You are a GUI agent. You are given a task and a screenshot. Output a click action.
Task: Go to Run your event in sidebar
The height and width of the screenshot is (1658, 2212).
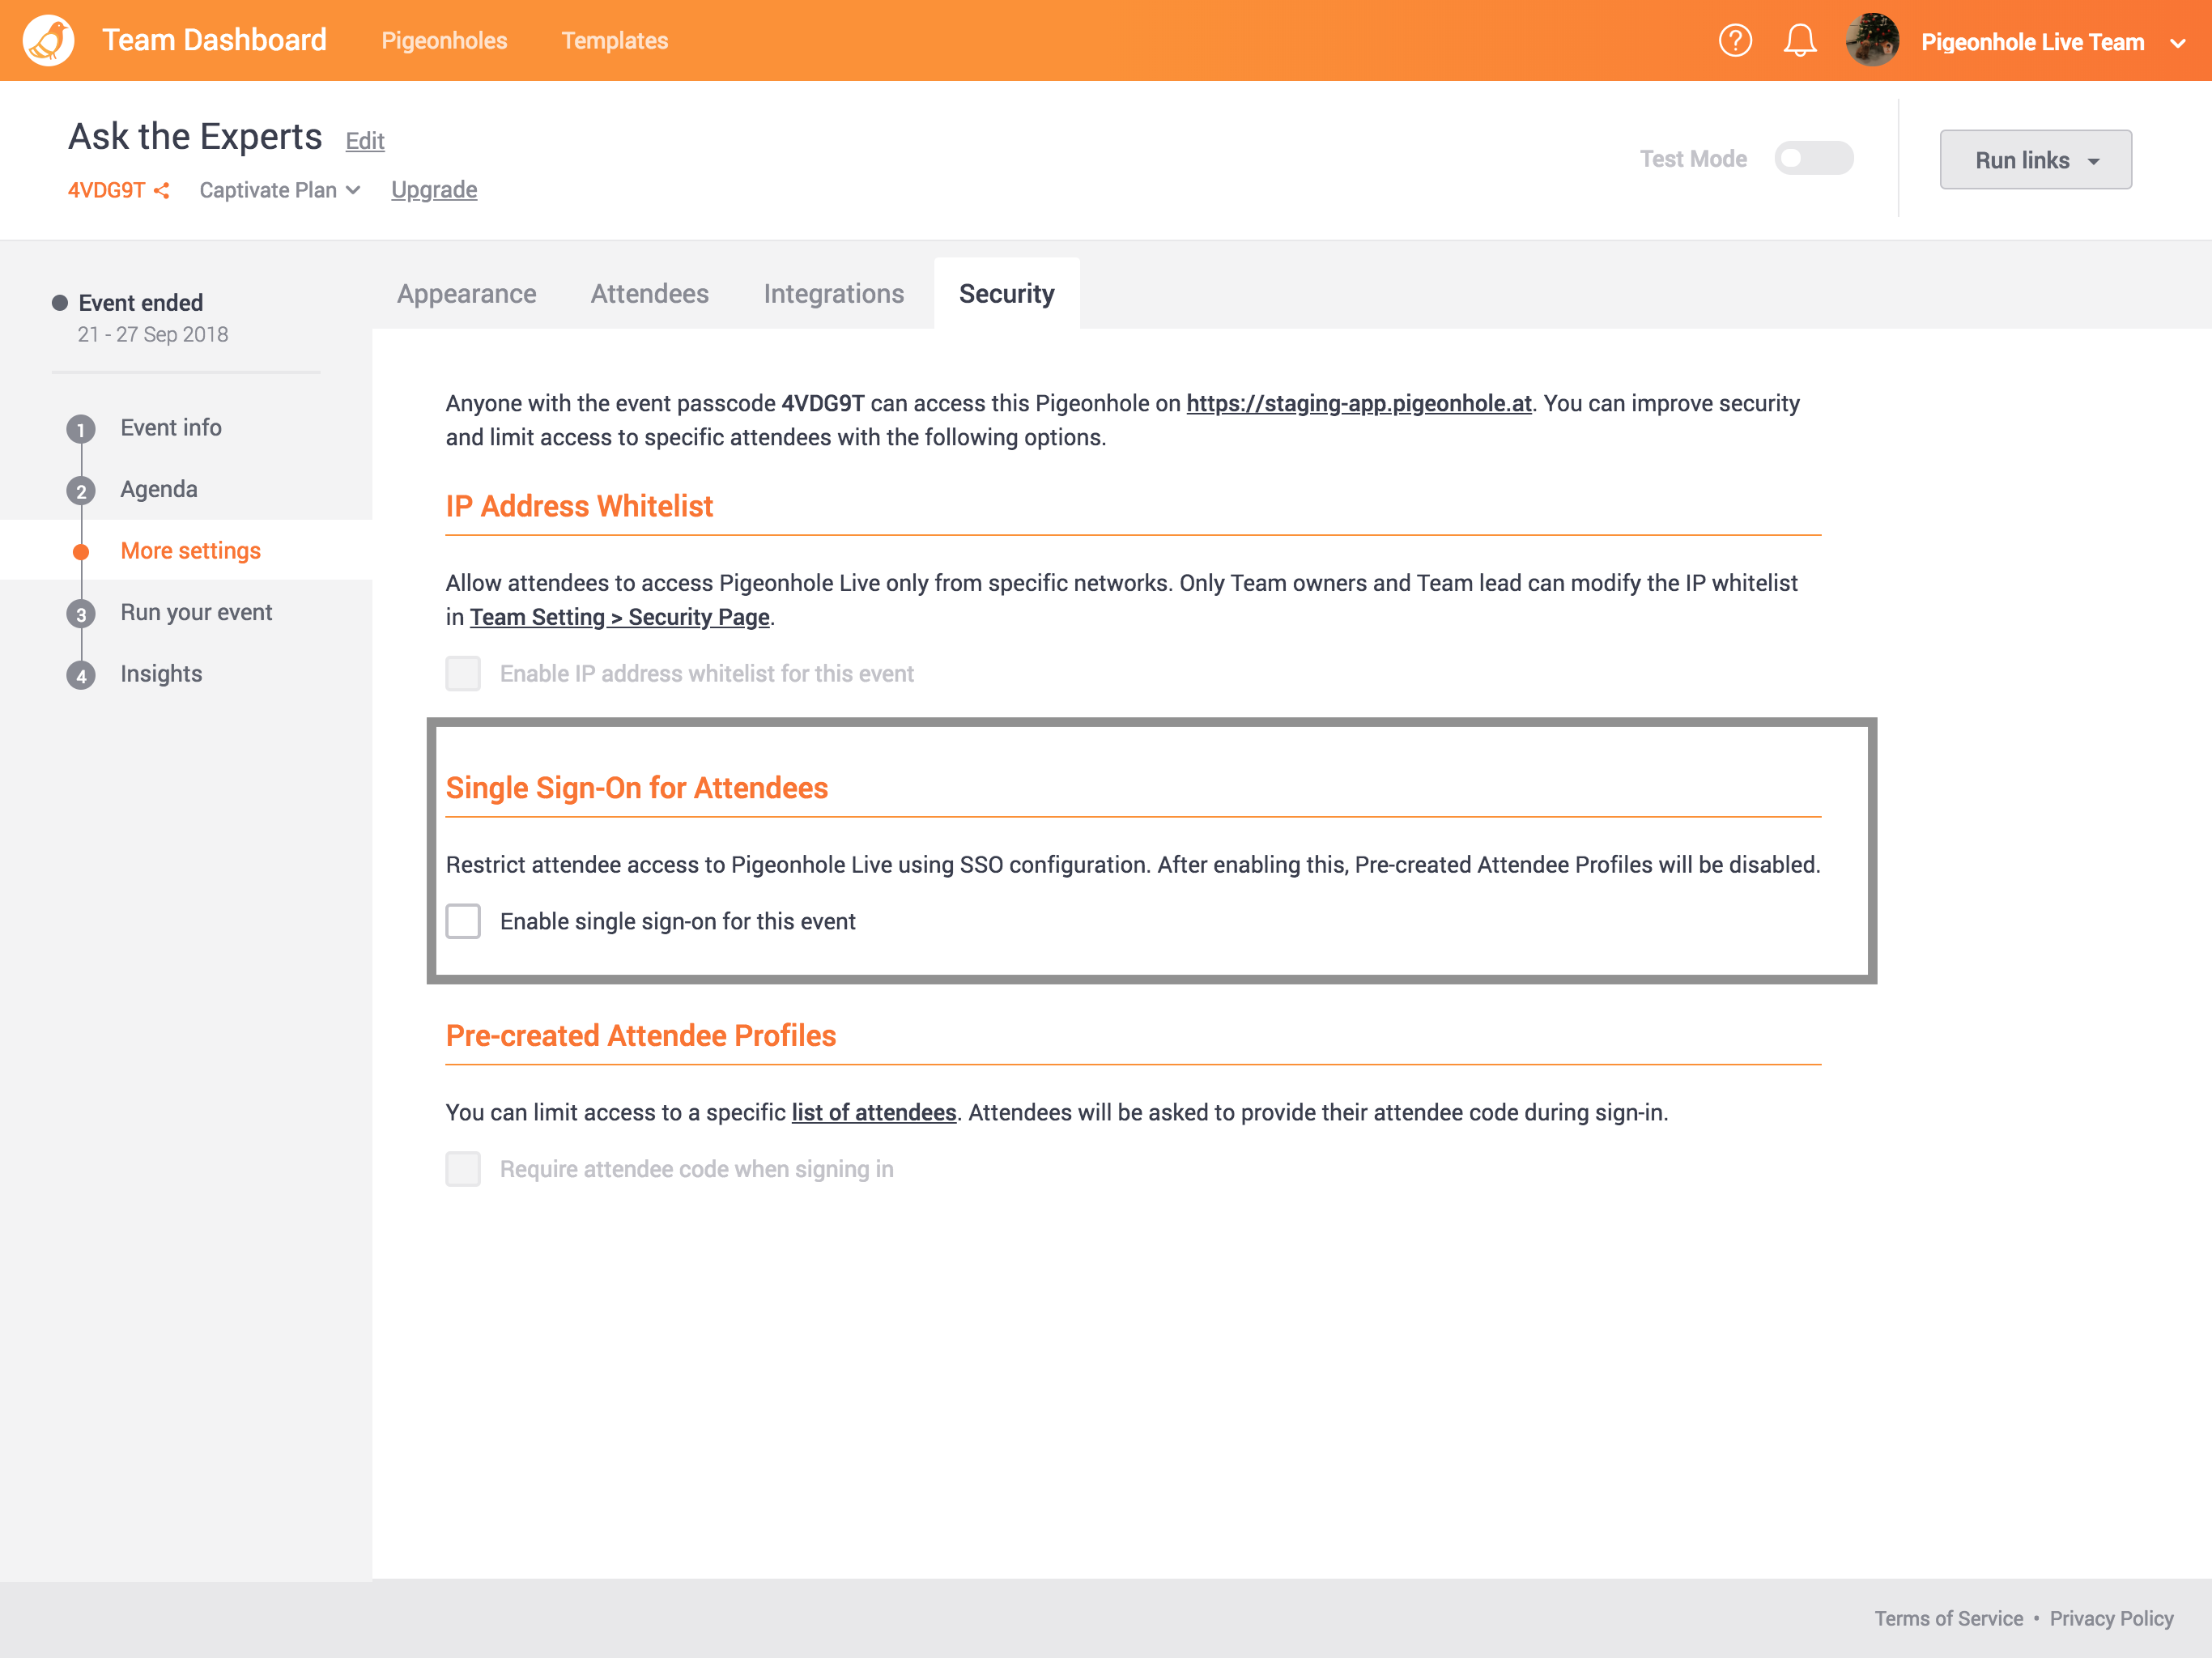click(197, 613)
